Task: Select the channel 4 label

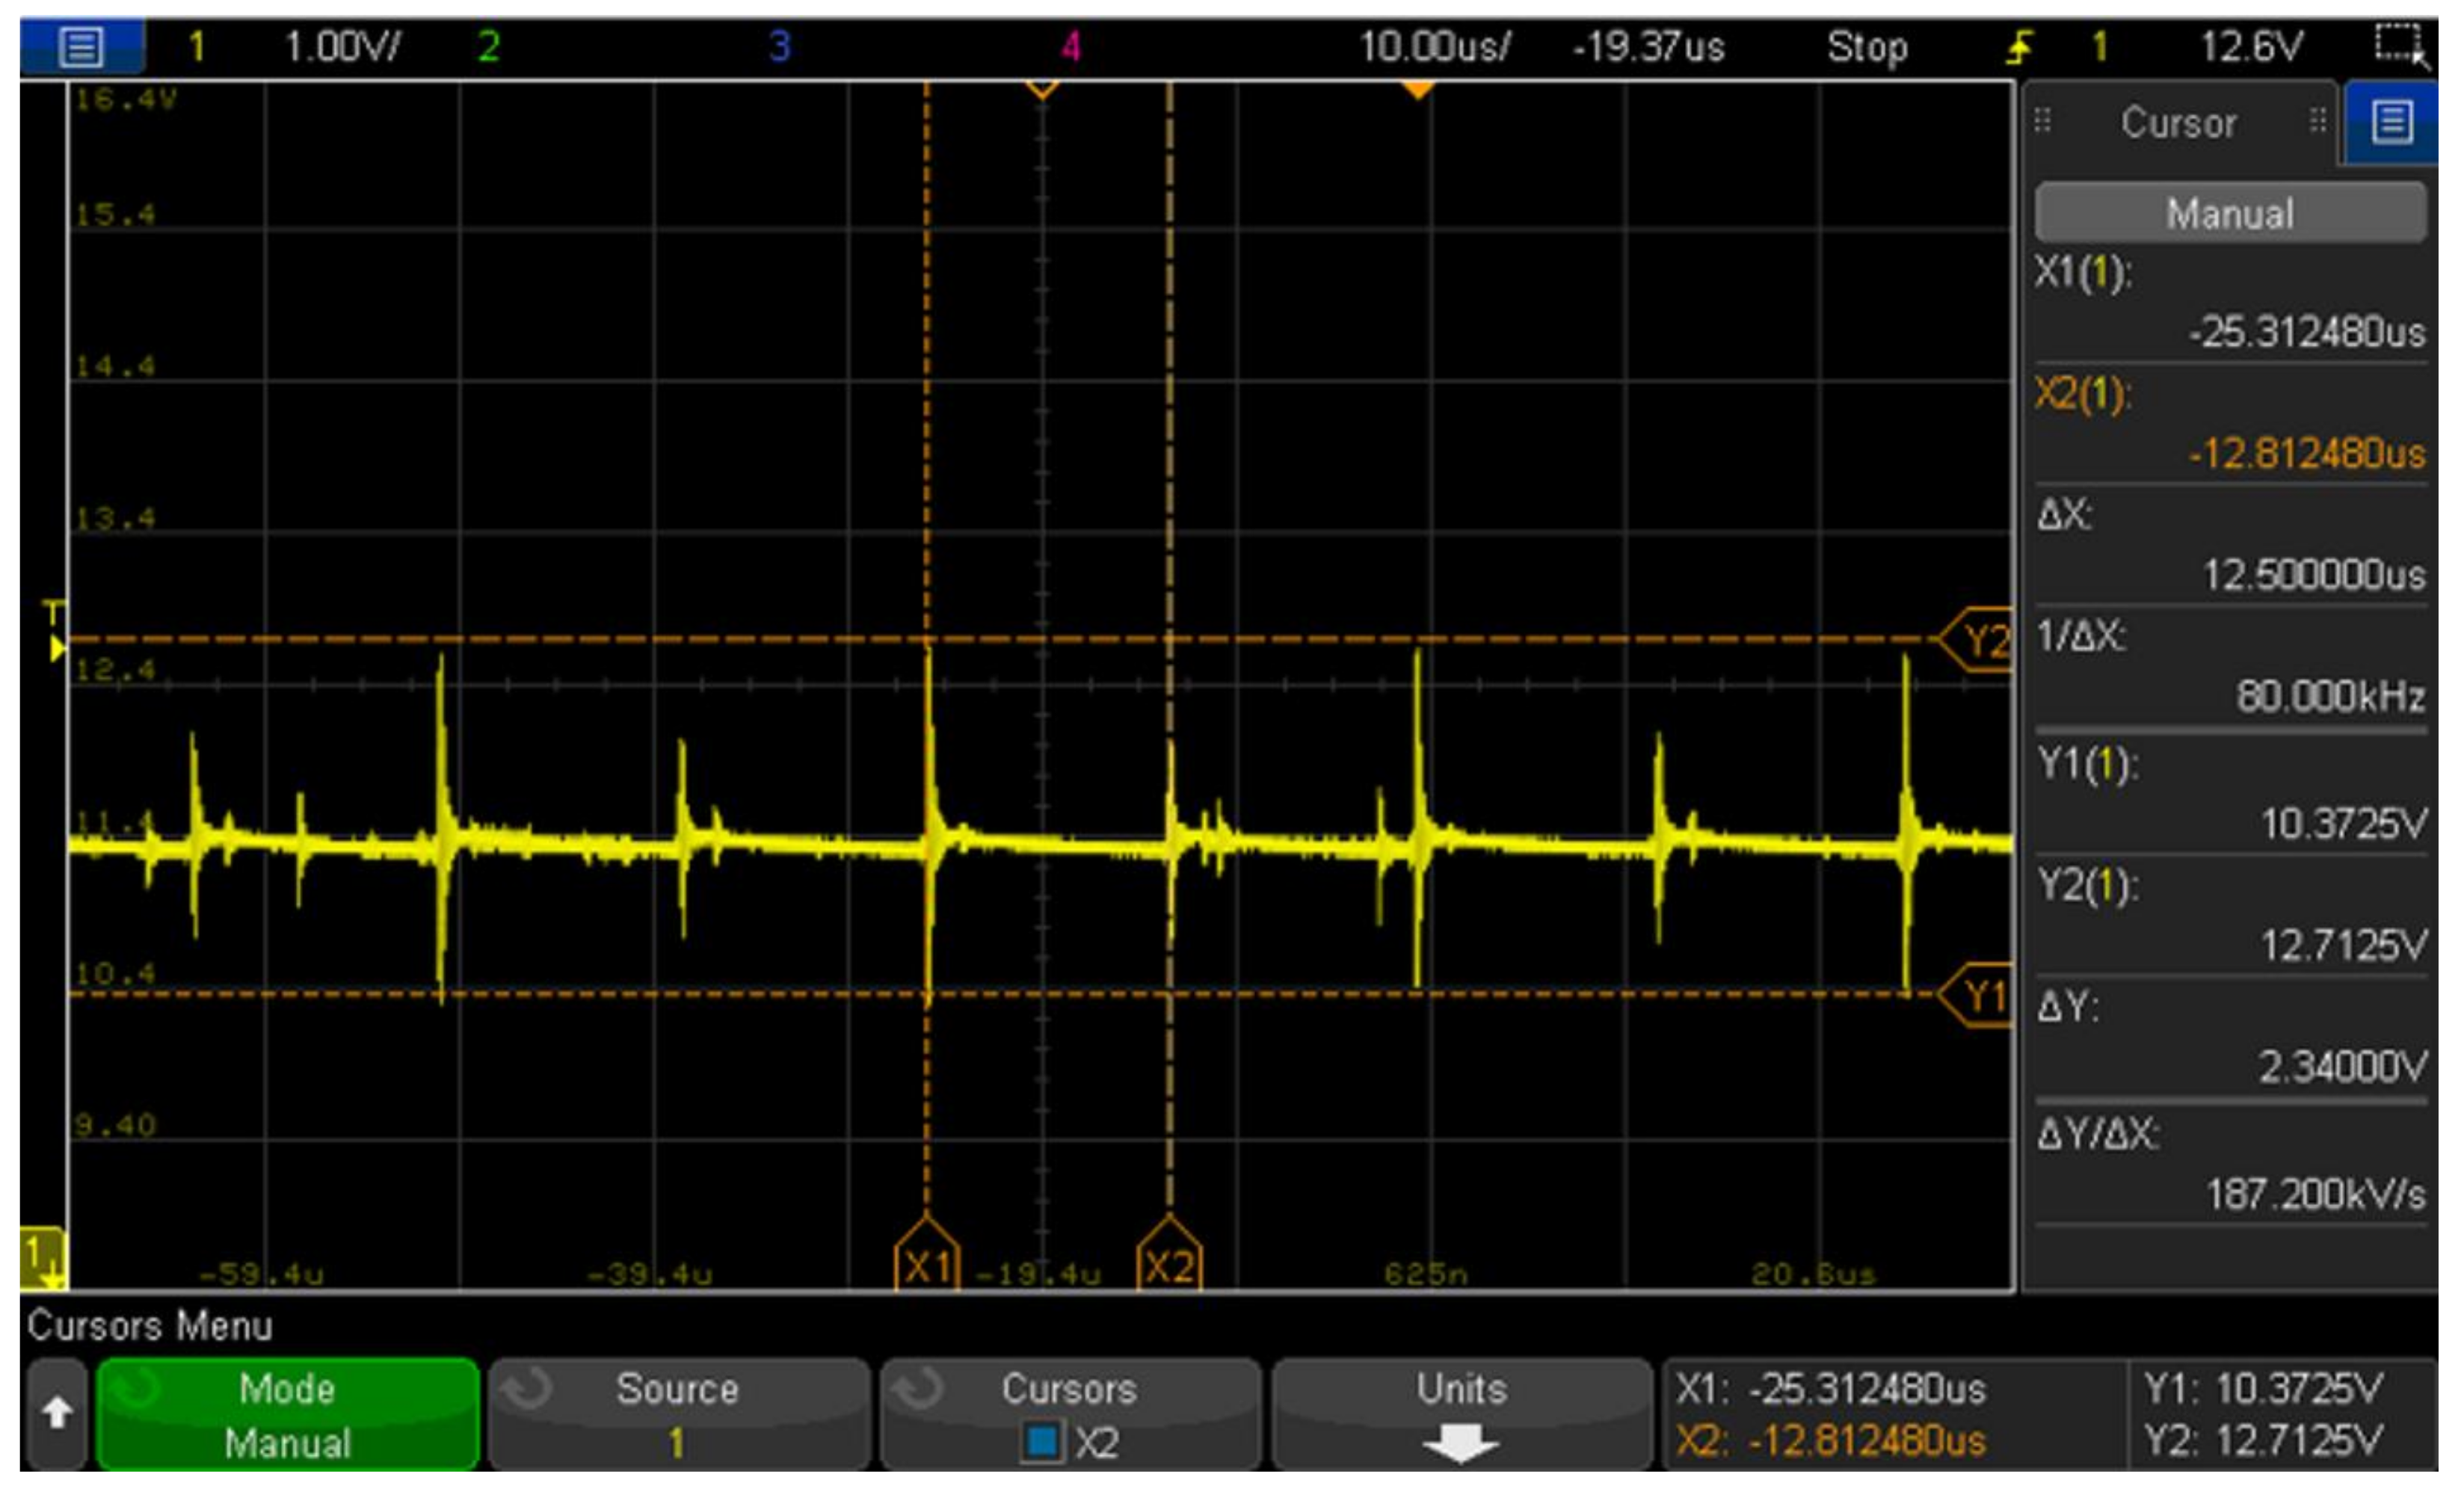Action: (x=1071, y=47)
